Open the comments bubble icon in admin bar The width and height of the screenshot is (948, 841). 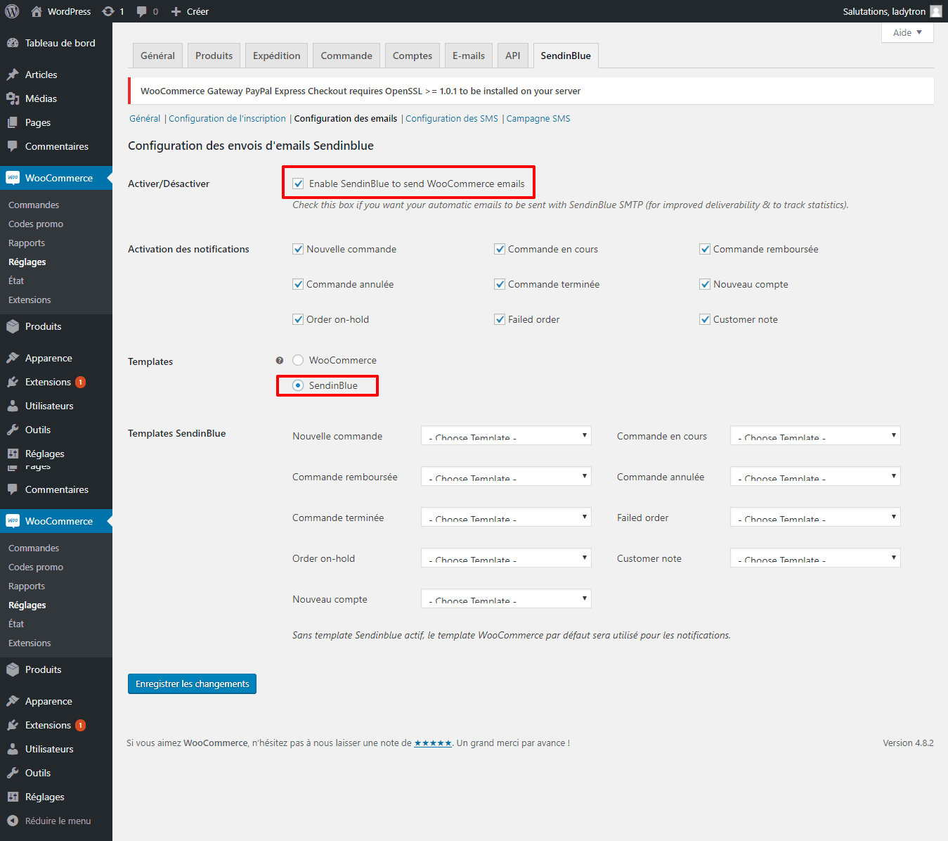(x=142, y=11)
